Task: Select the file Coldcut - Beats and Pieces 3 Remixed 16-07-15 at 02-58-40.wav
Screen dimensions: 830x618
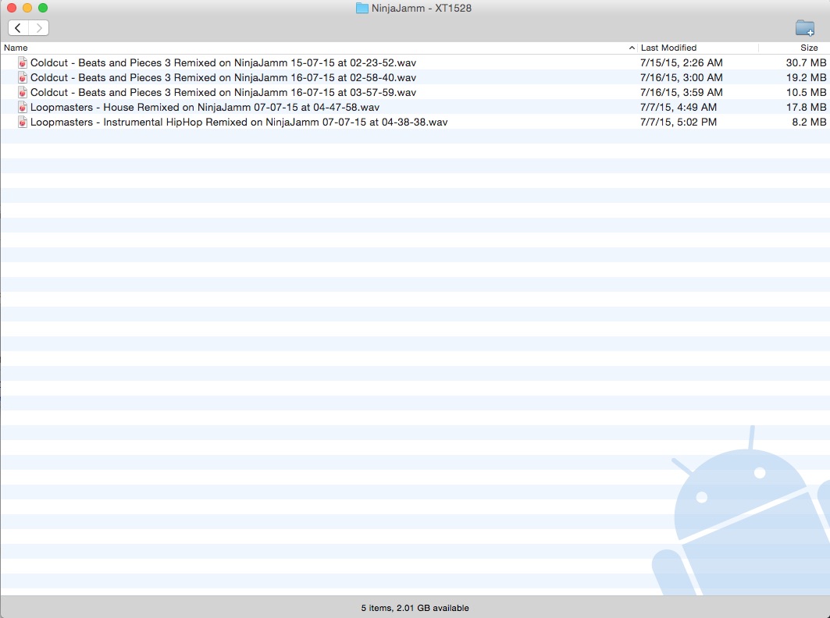Action: [223, 77]
